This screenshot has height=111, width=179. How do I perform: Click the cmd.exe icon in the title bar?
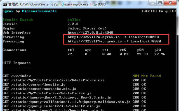(5, 4)
